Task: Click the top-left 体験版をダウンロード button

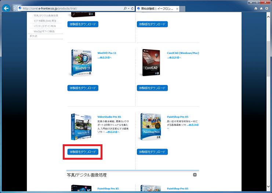Action: coord(83,24)
